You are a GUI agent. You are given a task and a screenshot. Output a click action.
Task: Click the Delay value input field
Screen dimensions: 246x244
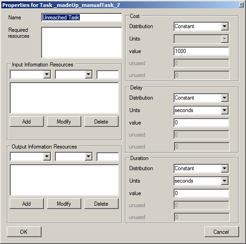[x=201, y=123]
